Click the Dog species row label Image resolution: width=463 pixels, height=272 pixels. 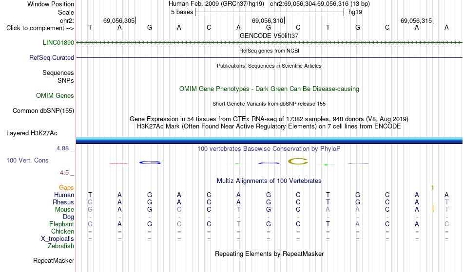(68, 217)
